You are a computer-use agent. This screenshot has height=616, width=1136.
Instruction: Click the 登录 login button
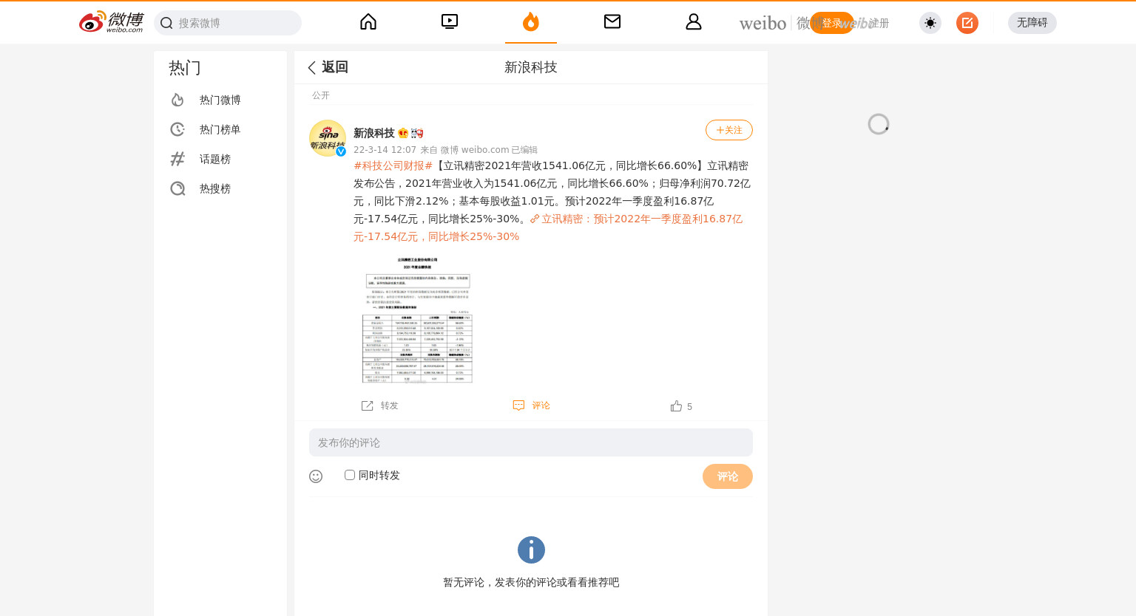click(831, 23)
